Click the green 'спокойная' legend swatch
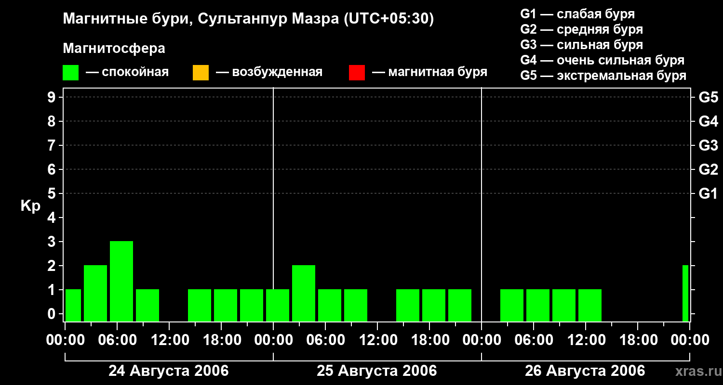This screenshot has width=723, height=385. click(70, 73)
